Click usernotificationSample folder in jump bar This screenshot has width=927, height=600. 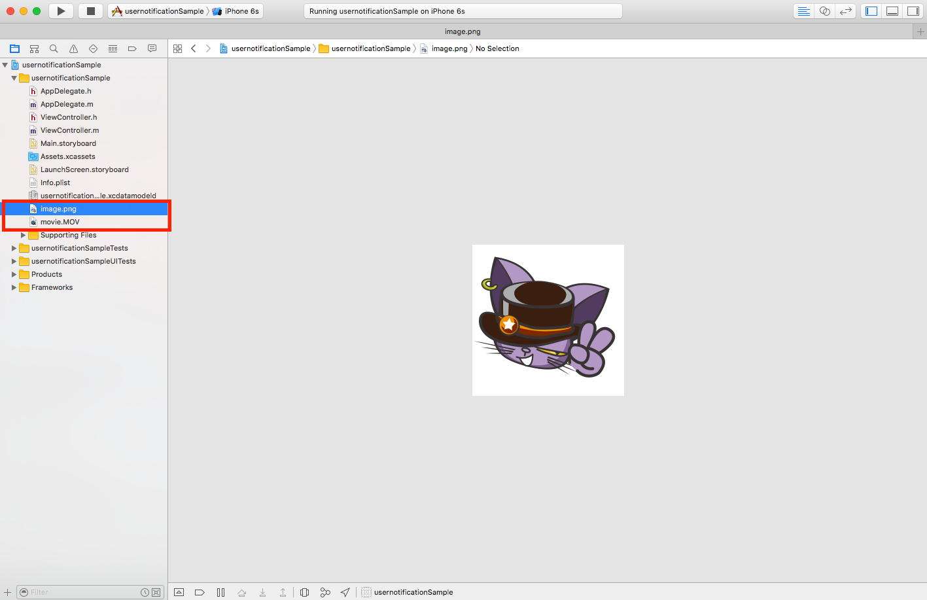[x=365, y=48]
